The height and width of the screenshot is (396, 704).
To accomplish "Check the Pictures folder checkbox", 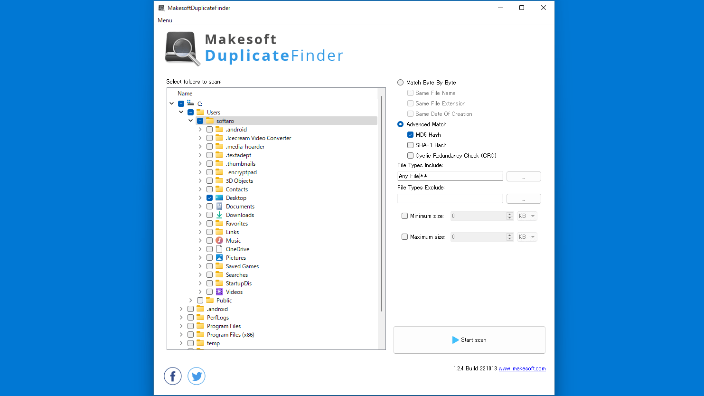I will 209,257.
